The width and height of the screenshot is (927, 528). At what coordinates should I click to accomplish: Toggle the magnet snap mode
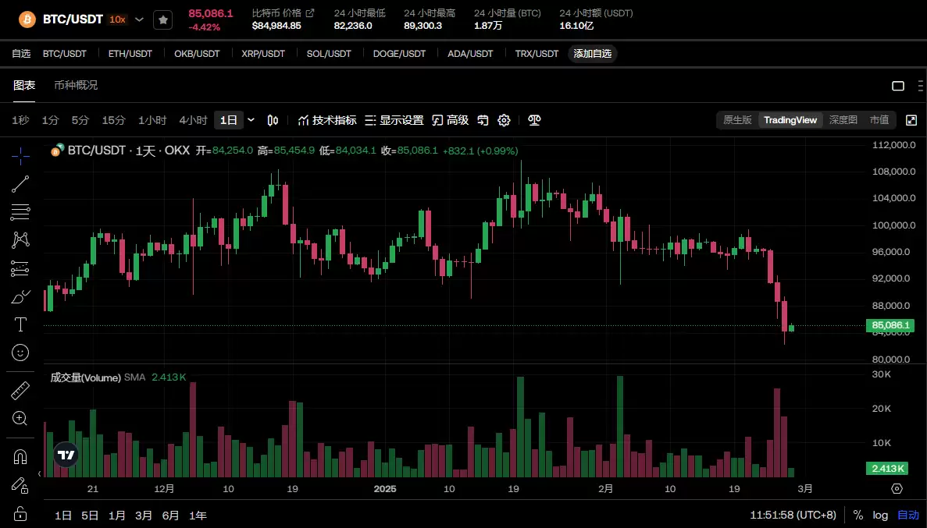(x=21, y=456)
